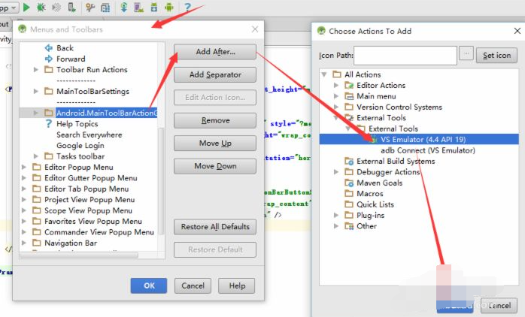This screenshot has width=525, height=317.
Task: Click the Remove button
Action: pos(215,120)
